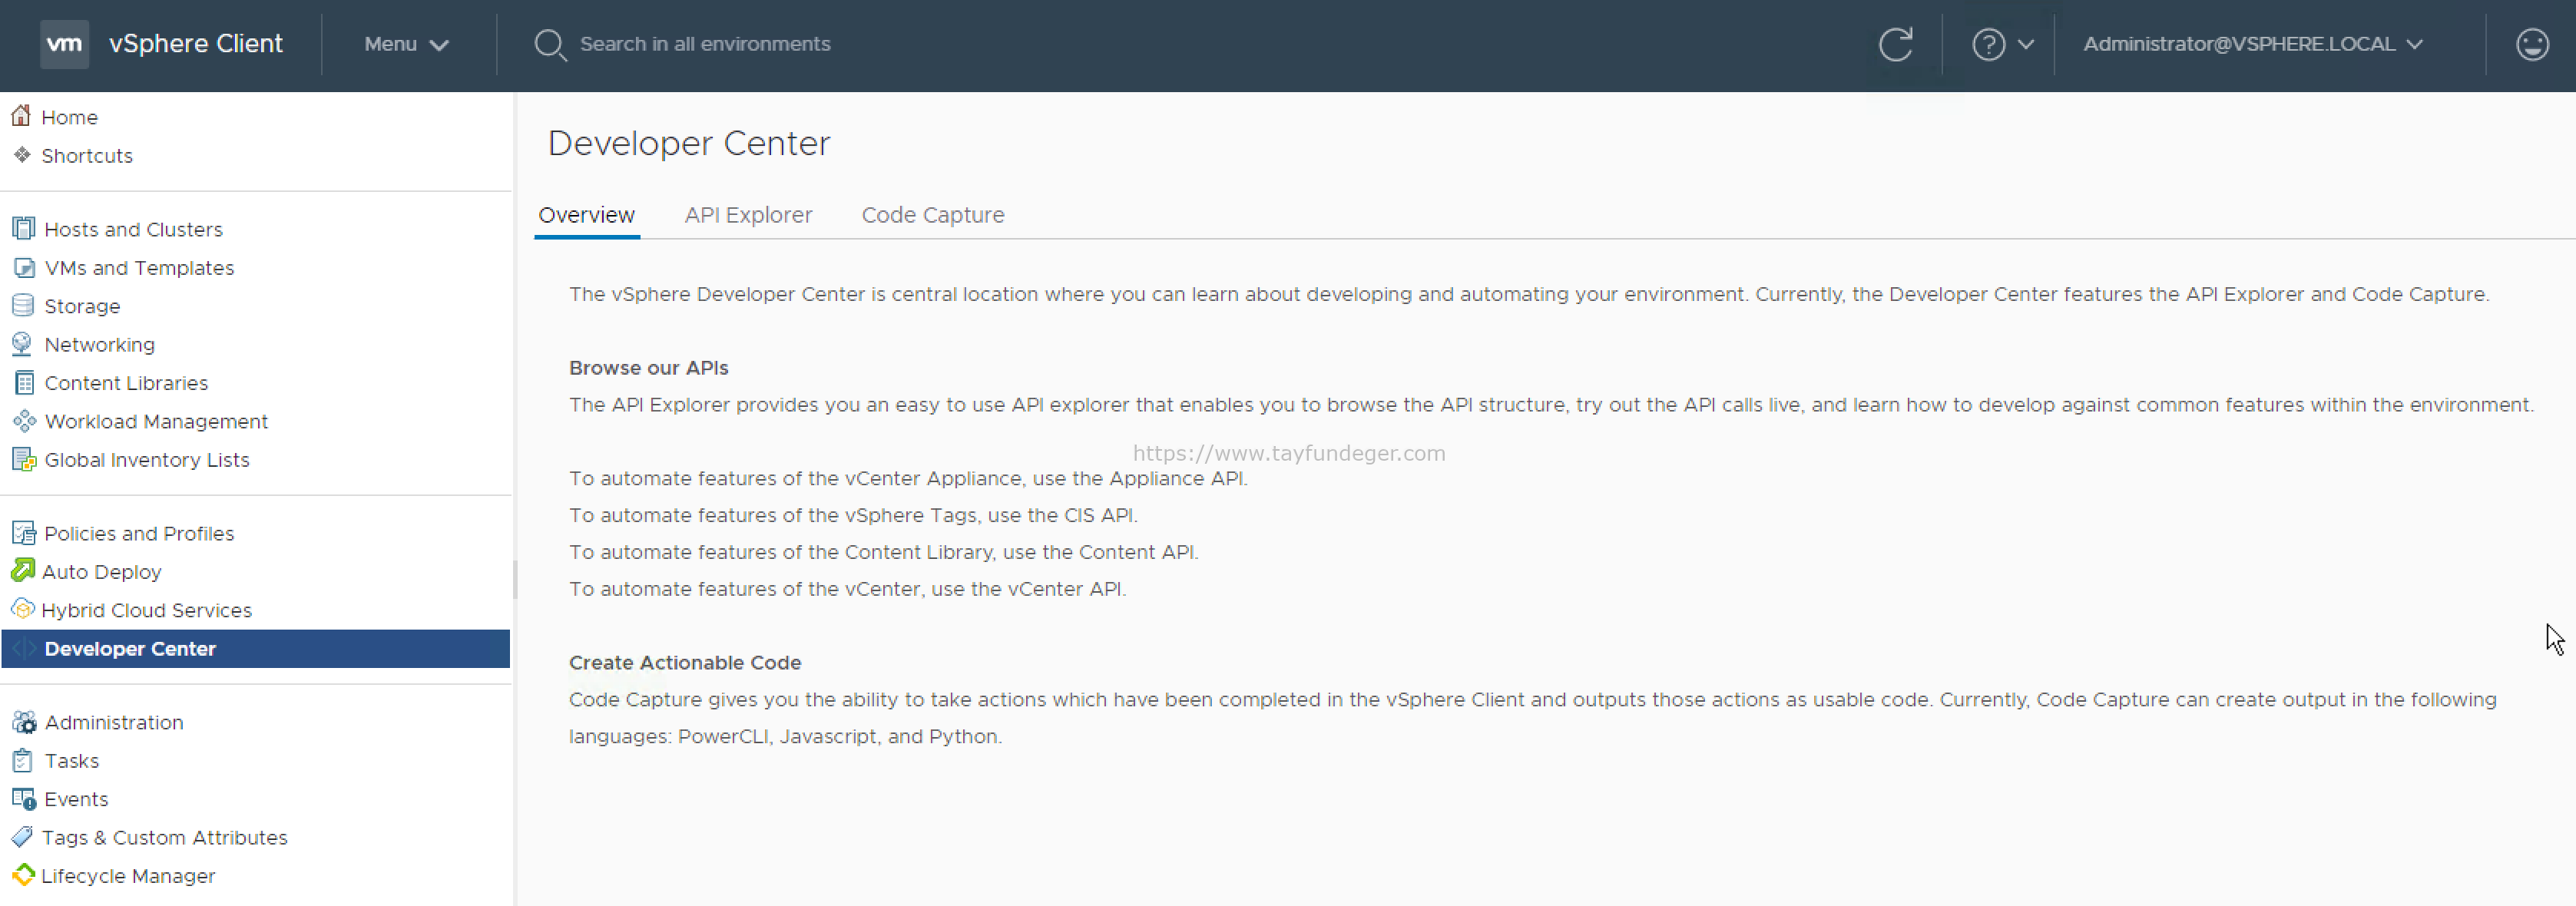The height and width of the screenshot is (906, 2576).
Task: Open Workload Management
Action: point(156,421)
